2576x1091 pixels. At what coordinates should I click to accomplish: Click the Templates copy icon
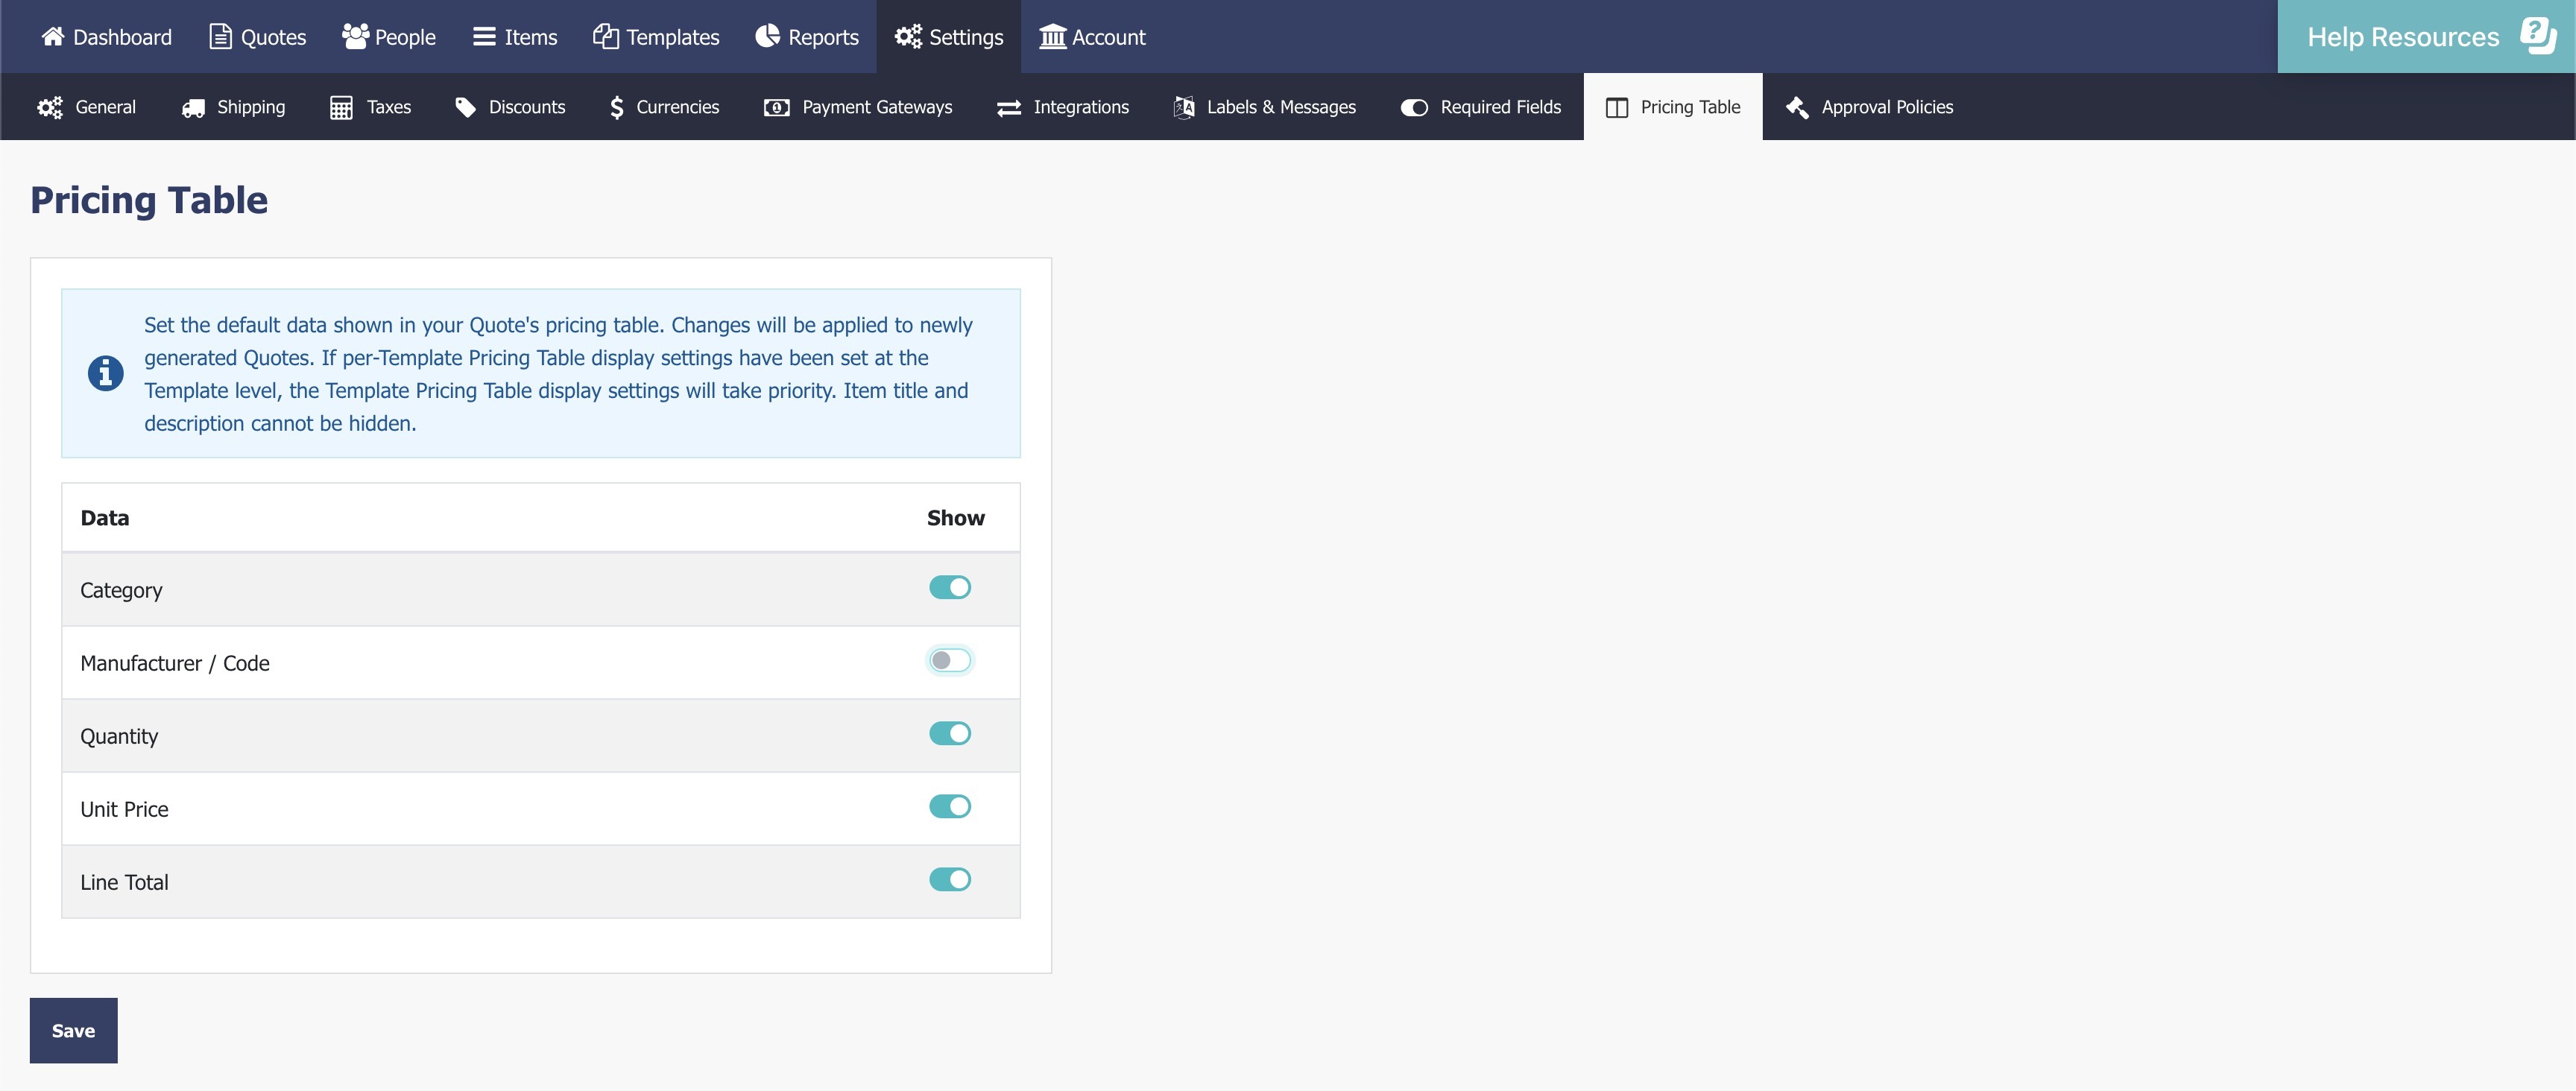(605, 37)
